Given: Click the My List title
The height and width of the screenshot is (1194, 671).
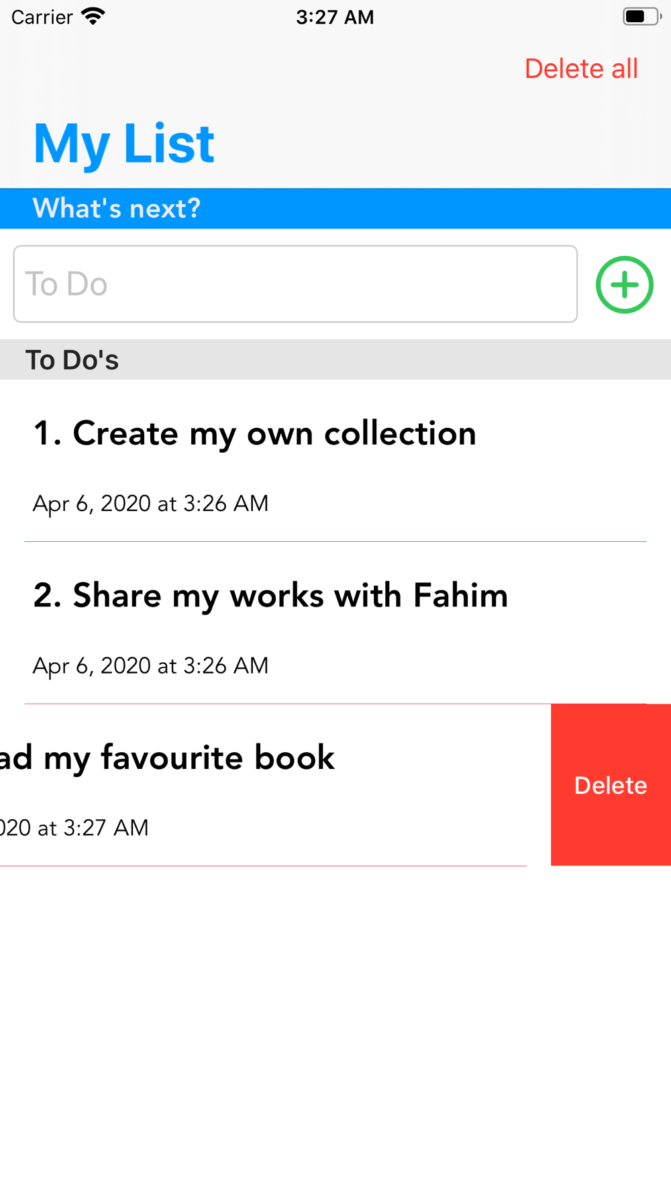Looking at the screenshot, I should tap(124, 144).
